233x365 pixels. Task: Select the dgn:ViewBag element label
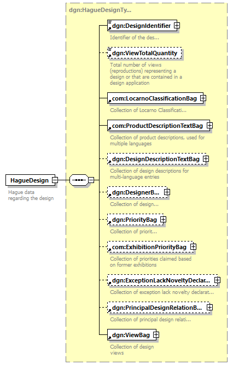tap(131, 335)
